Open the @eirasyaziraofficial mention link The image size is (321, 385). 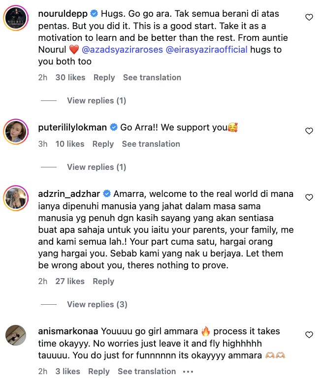point(207,50)
